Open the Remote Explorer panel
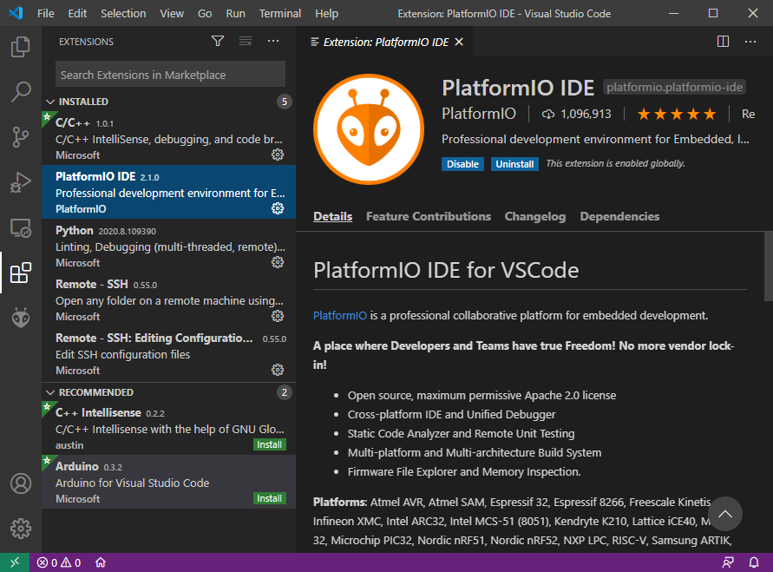773x572 pixels. coord(21,227)
